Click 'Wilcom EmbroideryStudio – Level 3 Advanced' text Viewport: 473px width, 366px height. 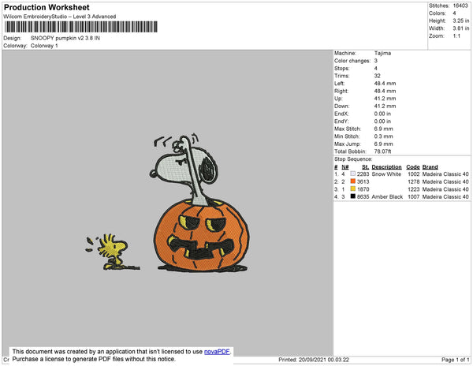(60, 17)
